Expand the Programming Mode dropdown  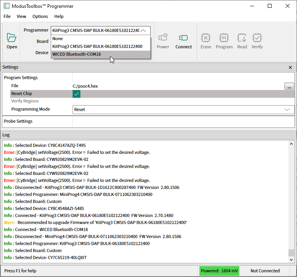(x=289, y=110)
